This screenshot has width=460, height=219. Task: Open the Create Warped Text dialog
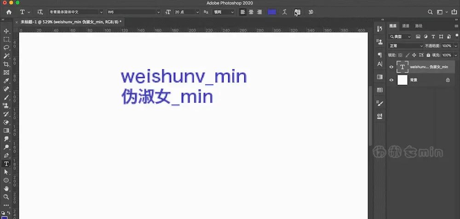[284, 12]
